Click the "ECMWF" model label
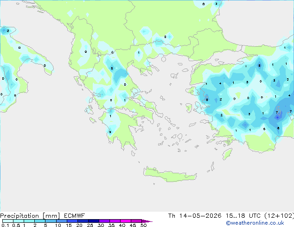 pos(75,216)
